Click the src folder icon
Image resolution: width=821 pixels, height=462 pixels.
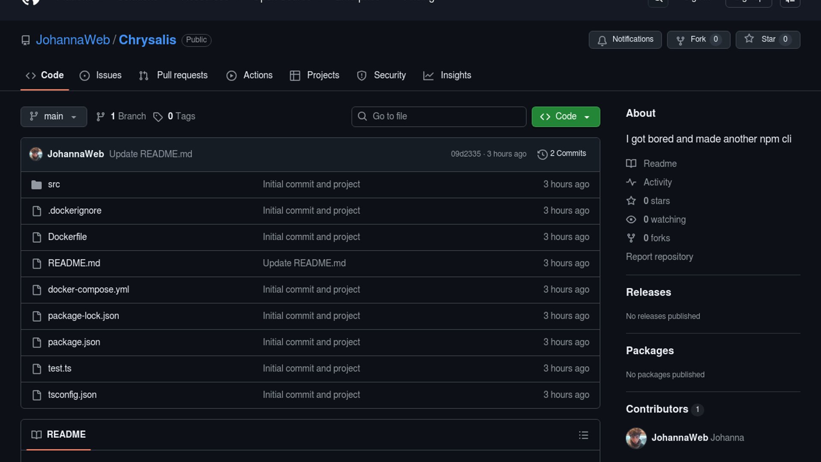click(x=36, y=185)
